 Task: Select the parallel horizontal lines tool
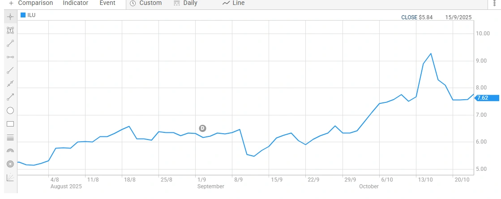click(10, 137)
